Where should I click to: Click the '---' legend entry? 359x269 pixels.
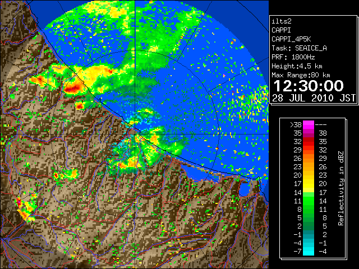pyautogui.click(x=321, y=125)
